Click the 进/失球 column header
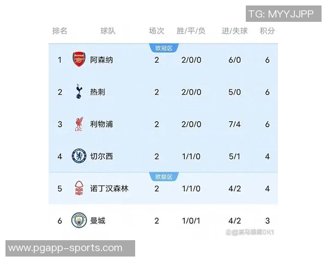327x262 pixels. [x=234, y=31]
